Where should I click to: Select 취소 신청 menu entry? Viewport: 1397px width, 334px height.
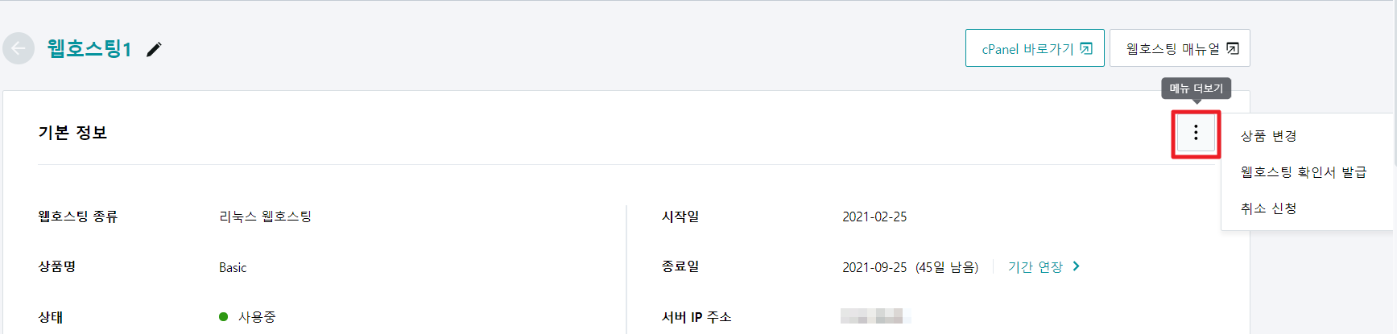click(1269, 208)
